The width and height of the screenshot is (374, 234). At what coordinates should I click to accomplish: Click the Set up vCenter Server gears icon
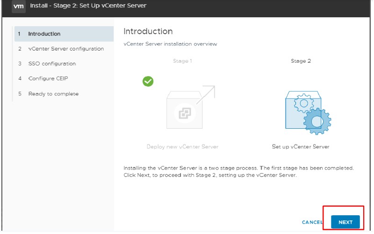point(308,112)
